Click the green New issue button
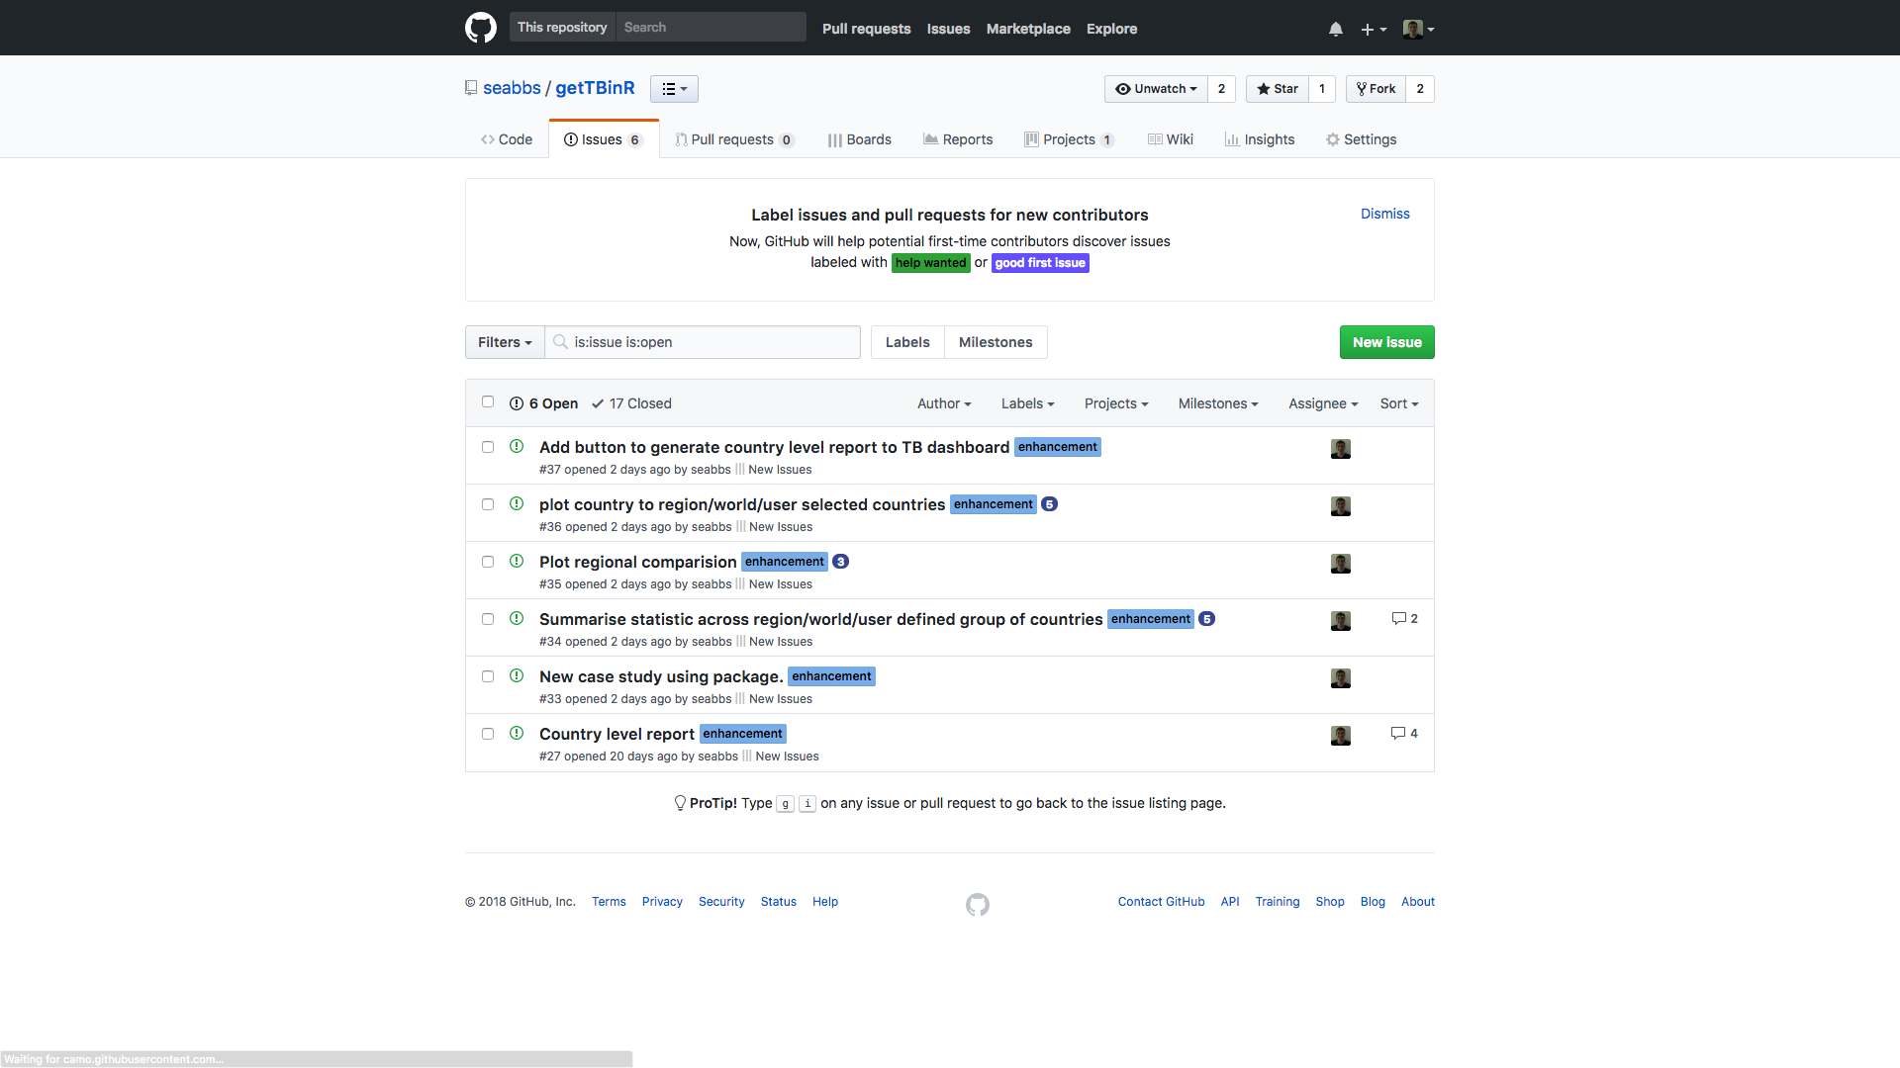 (x=1387, y=342)
